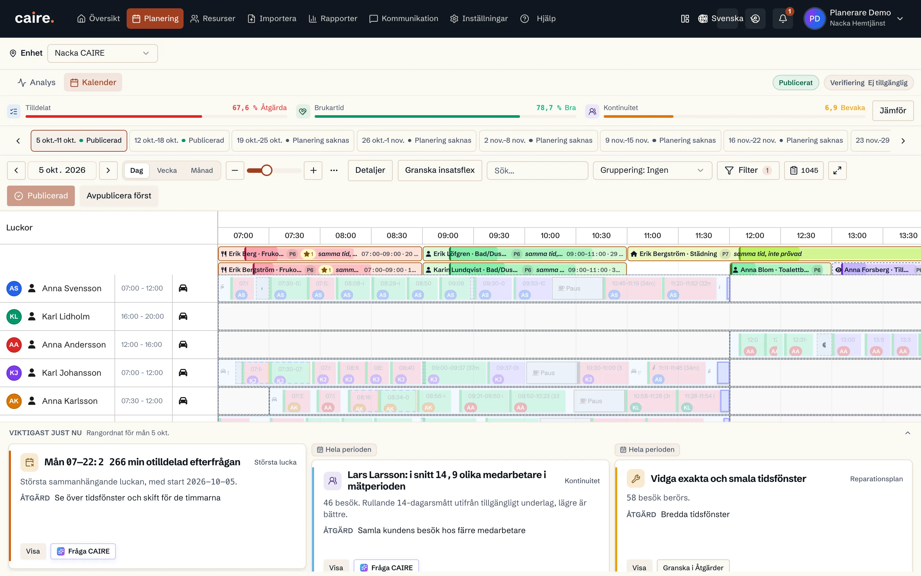Screen dimensions: 921x576
Task: Click the Sök search field
Action: point(537,170)
